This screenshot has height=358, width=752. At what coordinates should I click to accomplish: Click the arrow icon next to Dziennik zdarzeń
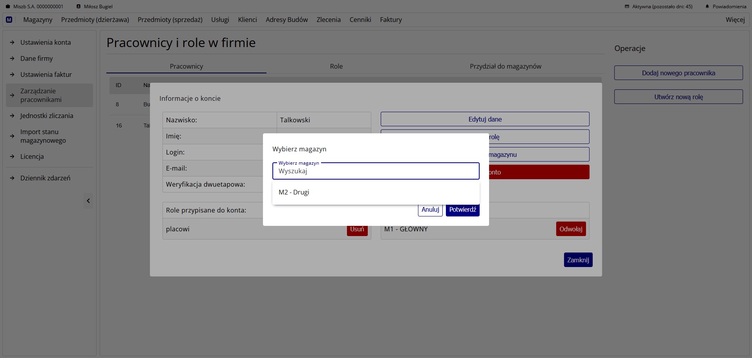pyautogui.click(x=12, y=178)
